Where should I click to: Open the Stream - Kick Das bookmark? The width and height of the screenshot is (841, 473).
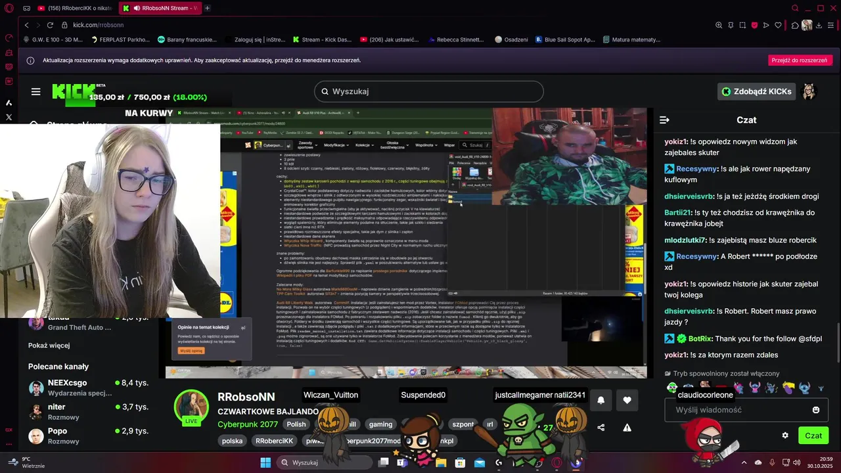pyautogui.click(x=323, y=39)
